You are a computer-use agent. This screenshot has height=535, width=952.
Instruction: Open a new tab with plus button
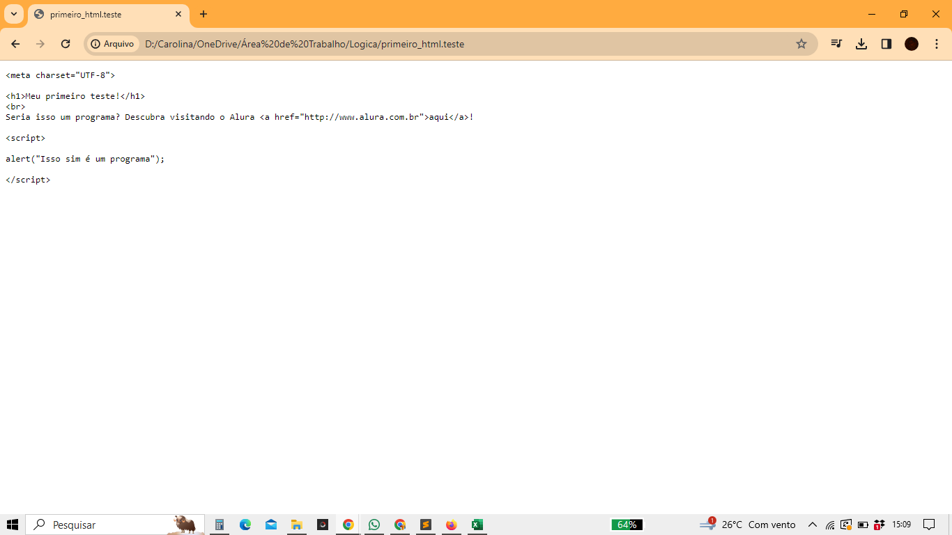pyautogui.click(x=204, y=14)
